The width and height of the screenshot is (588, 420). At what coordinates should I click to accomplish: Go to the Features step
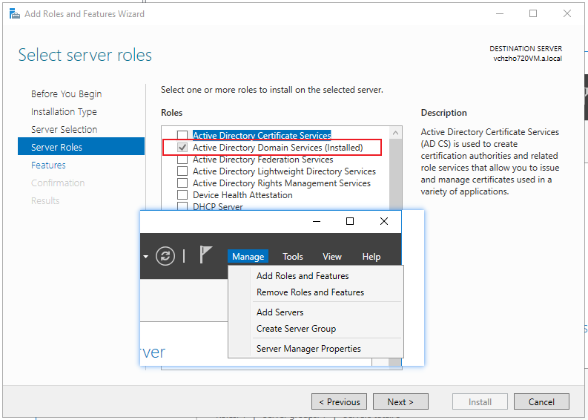coord(48,165)
